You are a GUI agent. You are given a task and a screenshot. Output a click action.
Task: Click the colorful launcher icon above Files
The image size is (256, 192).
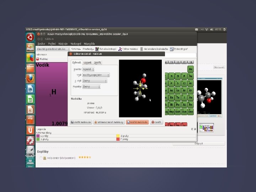click(30, 58)
